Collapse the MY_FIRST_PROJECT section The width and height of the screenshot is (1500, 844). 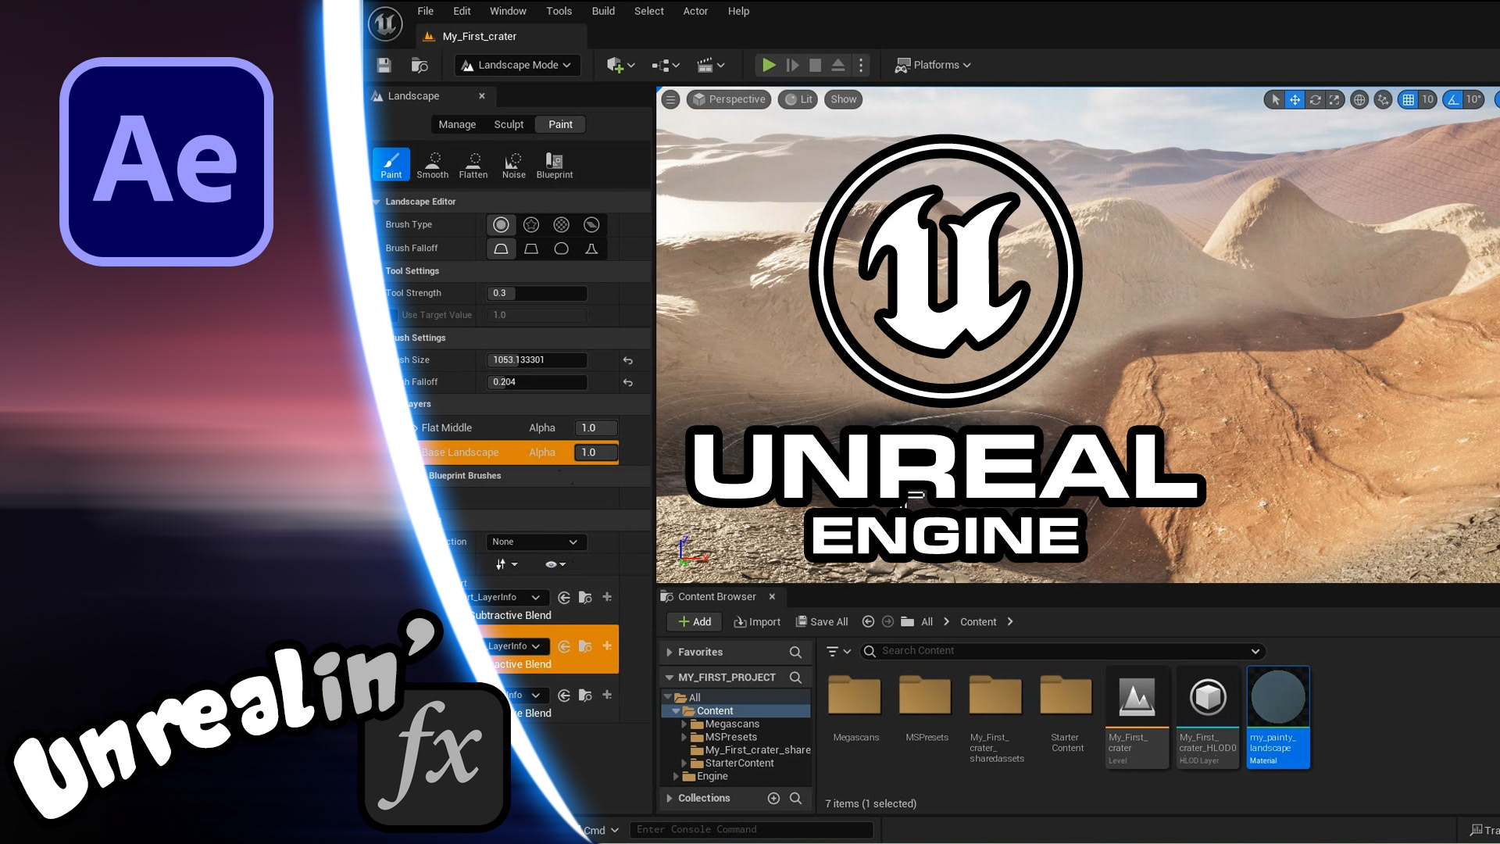[670, 678]
